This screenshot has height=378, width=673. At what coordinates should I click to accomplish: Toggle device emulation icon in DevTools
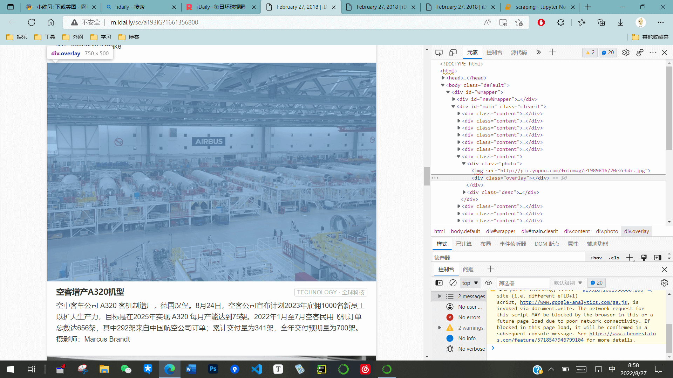click(x=453, y=52)
